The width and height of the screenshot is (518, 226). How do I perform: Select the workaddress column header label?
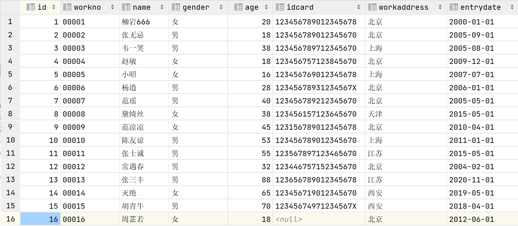click(404, 7)
